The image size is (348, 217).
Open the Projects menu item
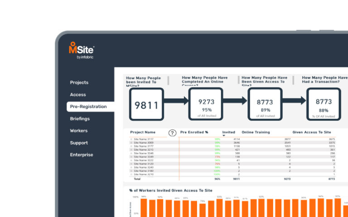pyautogui.click(x=79, y=82)
